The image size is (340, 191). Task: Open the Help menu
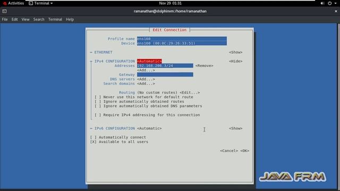click(70, 19)
